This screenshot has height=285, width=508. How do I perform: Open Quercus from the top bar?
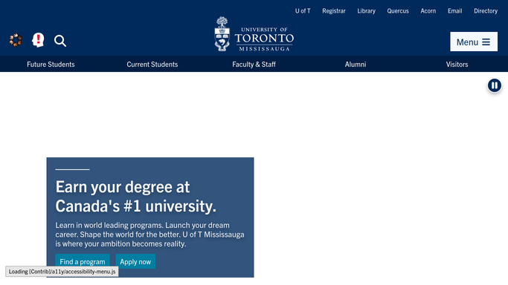click(x=398, y=11)
